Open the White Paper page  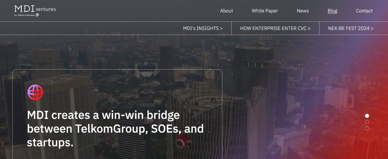tap(265, 11)
